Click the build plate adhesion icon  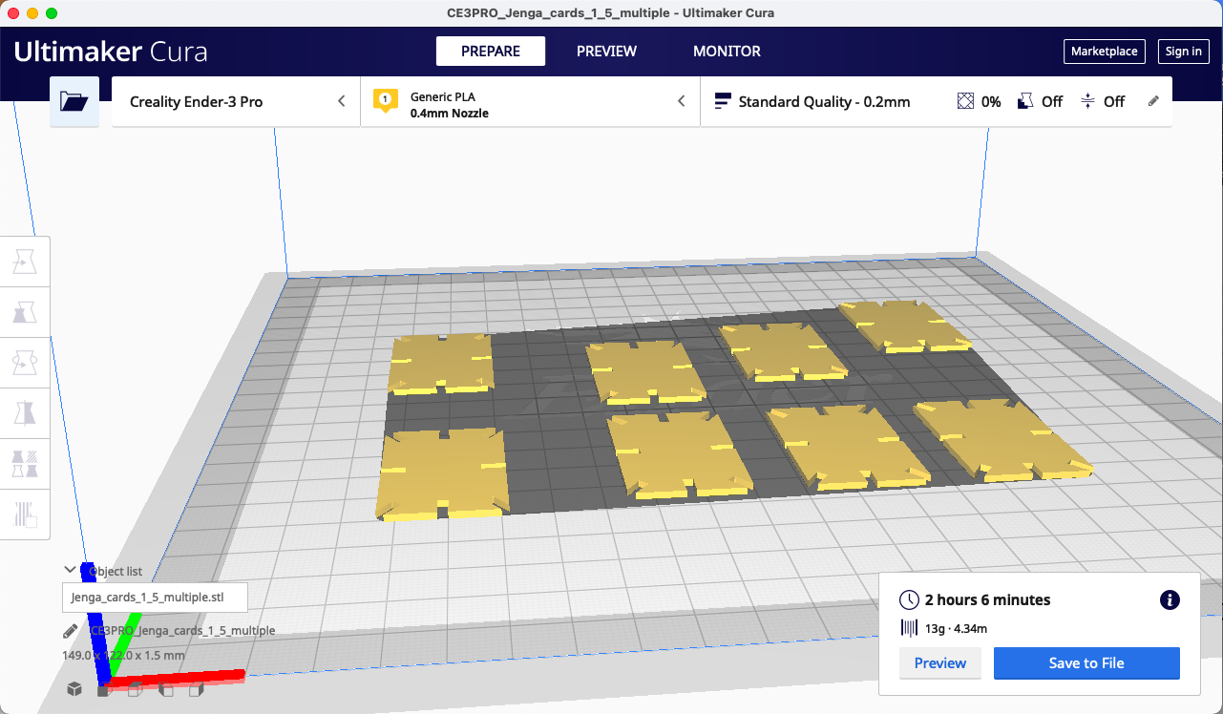pyautogui.click(x=1087, y=101)
